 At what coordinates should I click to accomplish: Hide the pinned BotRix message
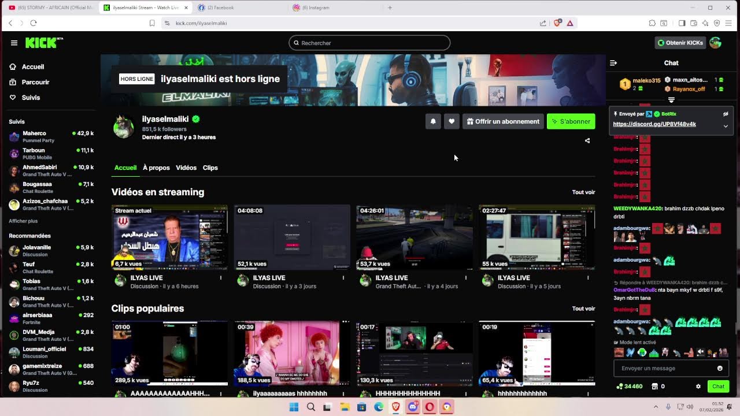click(726, 114)
